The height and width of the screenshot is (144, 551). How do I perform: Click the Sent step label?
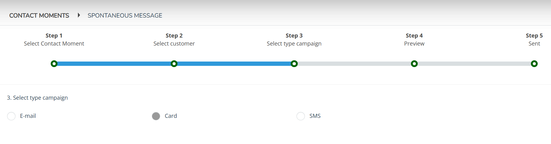pyautogui.click(x=534, y=44)
